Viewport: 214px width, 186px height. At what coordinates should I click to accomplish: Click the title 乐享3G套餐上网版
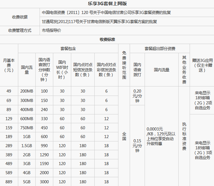coord(107,4)
